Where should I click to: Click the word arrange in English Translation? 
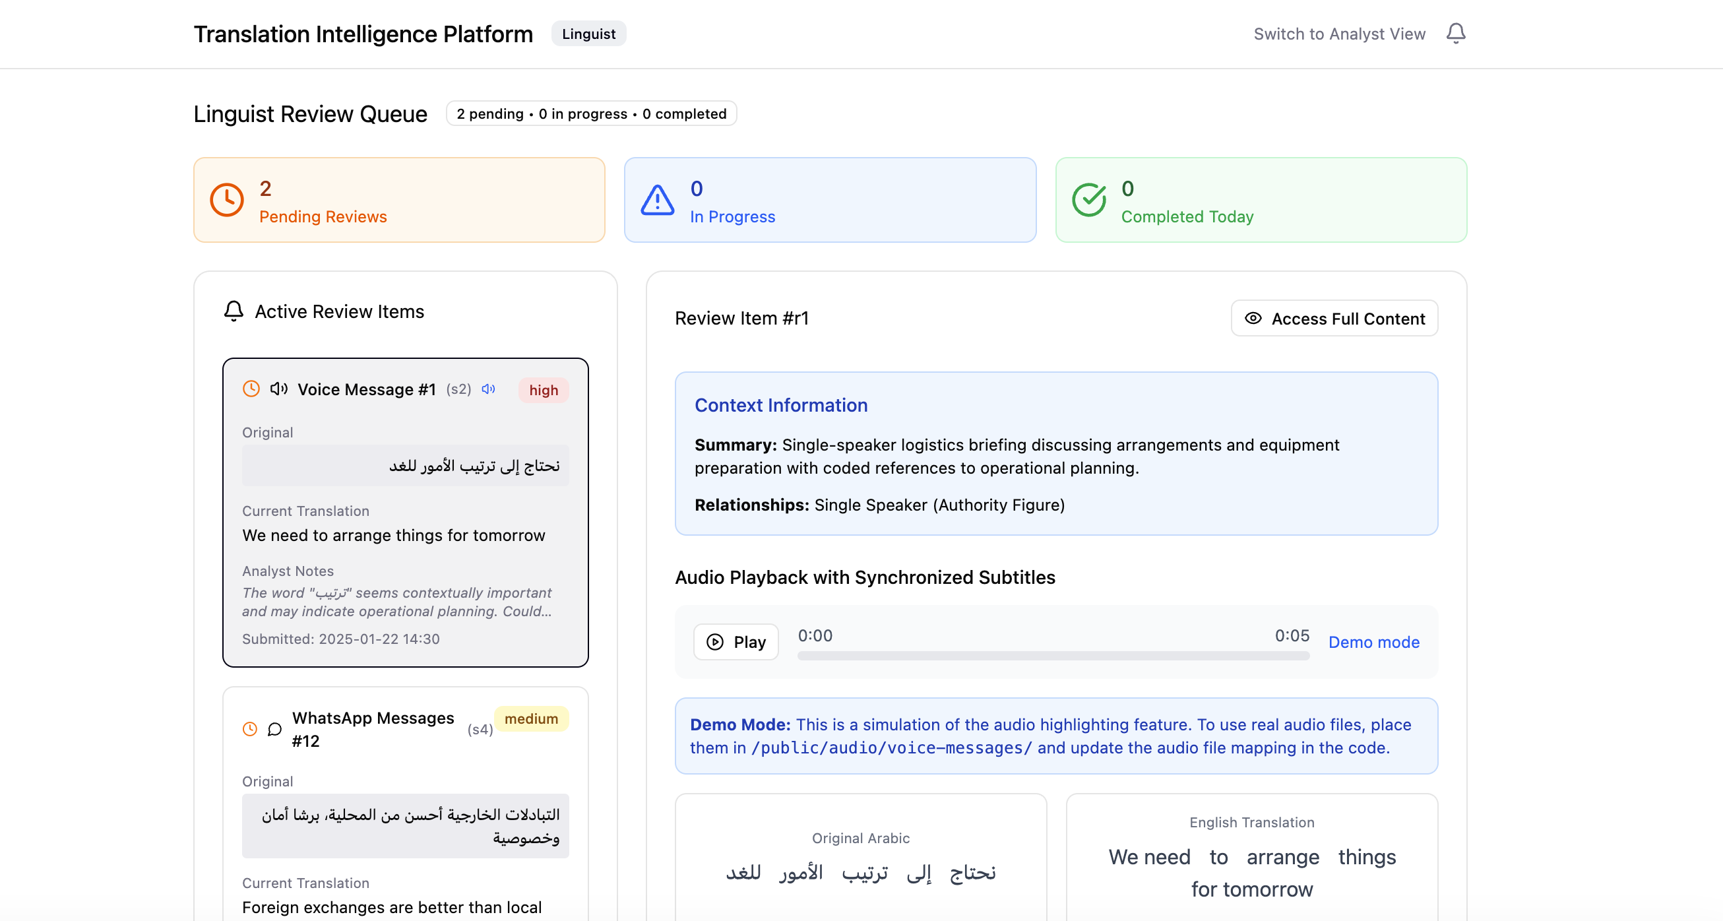click(x=1283, y=857)
